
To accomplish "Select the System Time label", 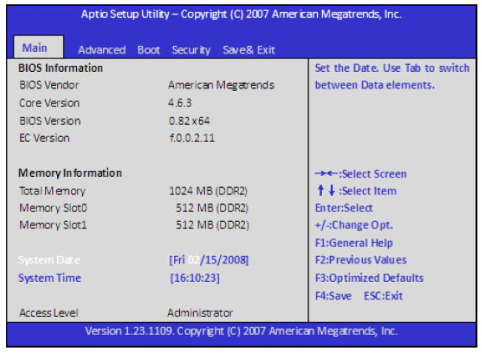I will [x=50, y=278].
